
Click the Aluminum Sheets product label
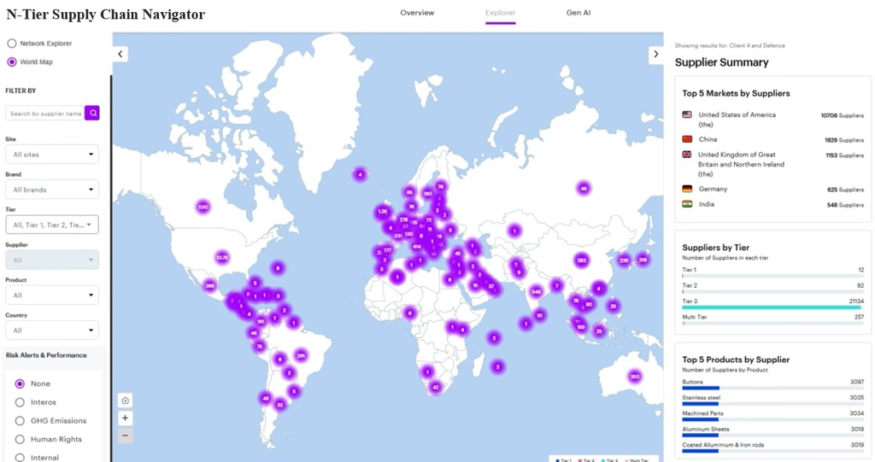pos(705,429)
